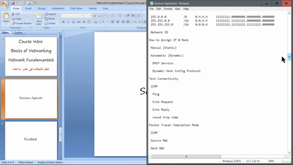Click the Office button in PowerPoint
The height and width of the screenshot is (165, 293).
pyautogui.click(x=5, y=5)
